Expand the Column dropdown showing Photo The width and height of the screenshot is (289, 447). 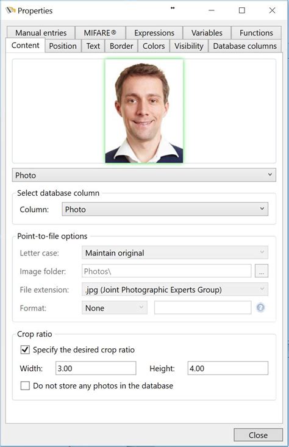tap(165, 209)
